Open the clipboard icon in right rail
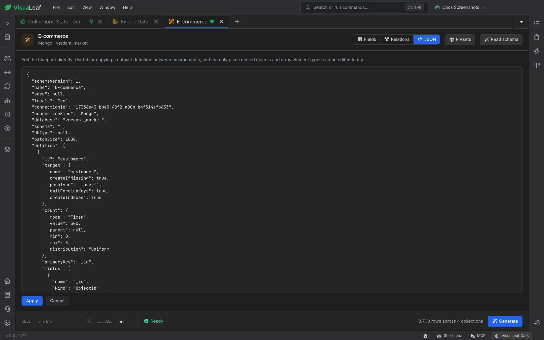Screen dimensions: 544x340 (536, 37)
